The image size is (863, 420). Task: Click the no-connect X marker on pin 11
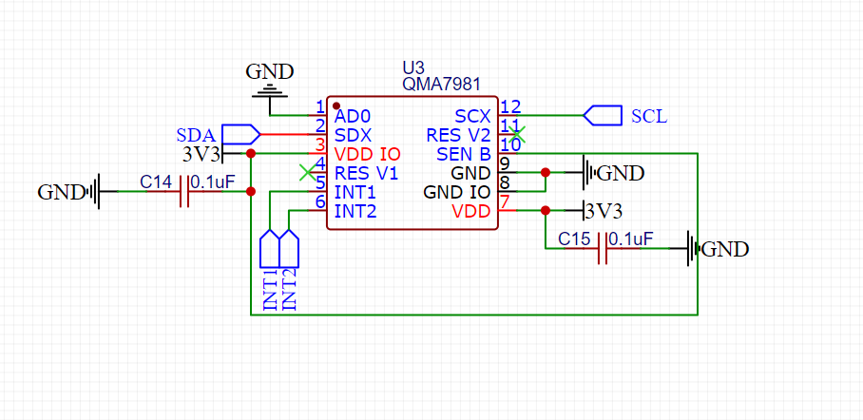coord(516,133)
